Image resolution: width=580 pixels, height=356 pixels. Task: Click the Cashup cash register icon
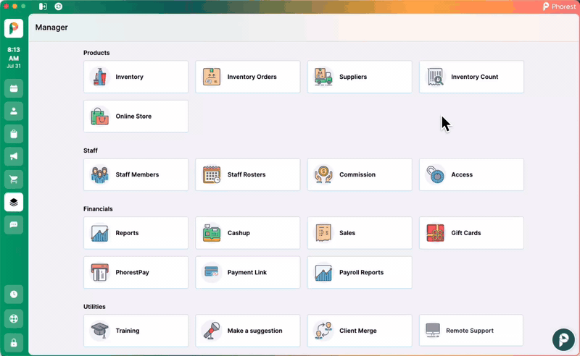click(212, 233)
